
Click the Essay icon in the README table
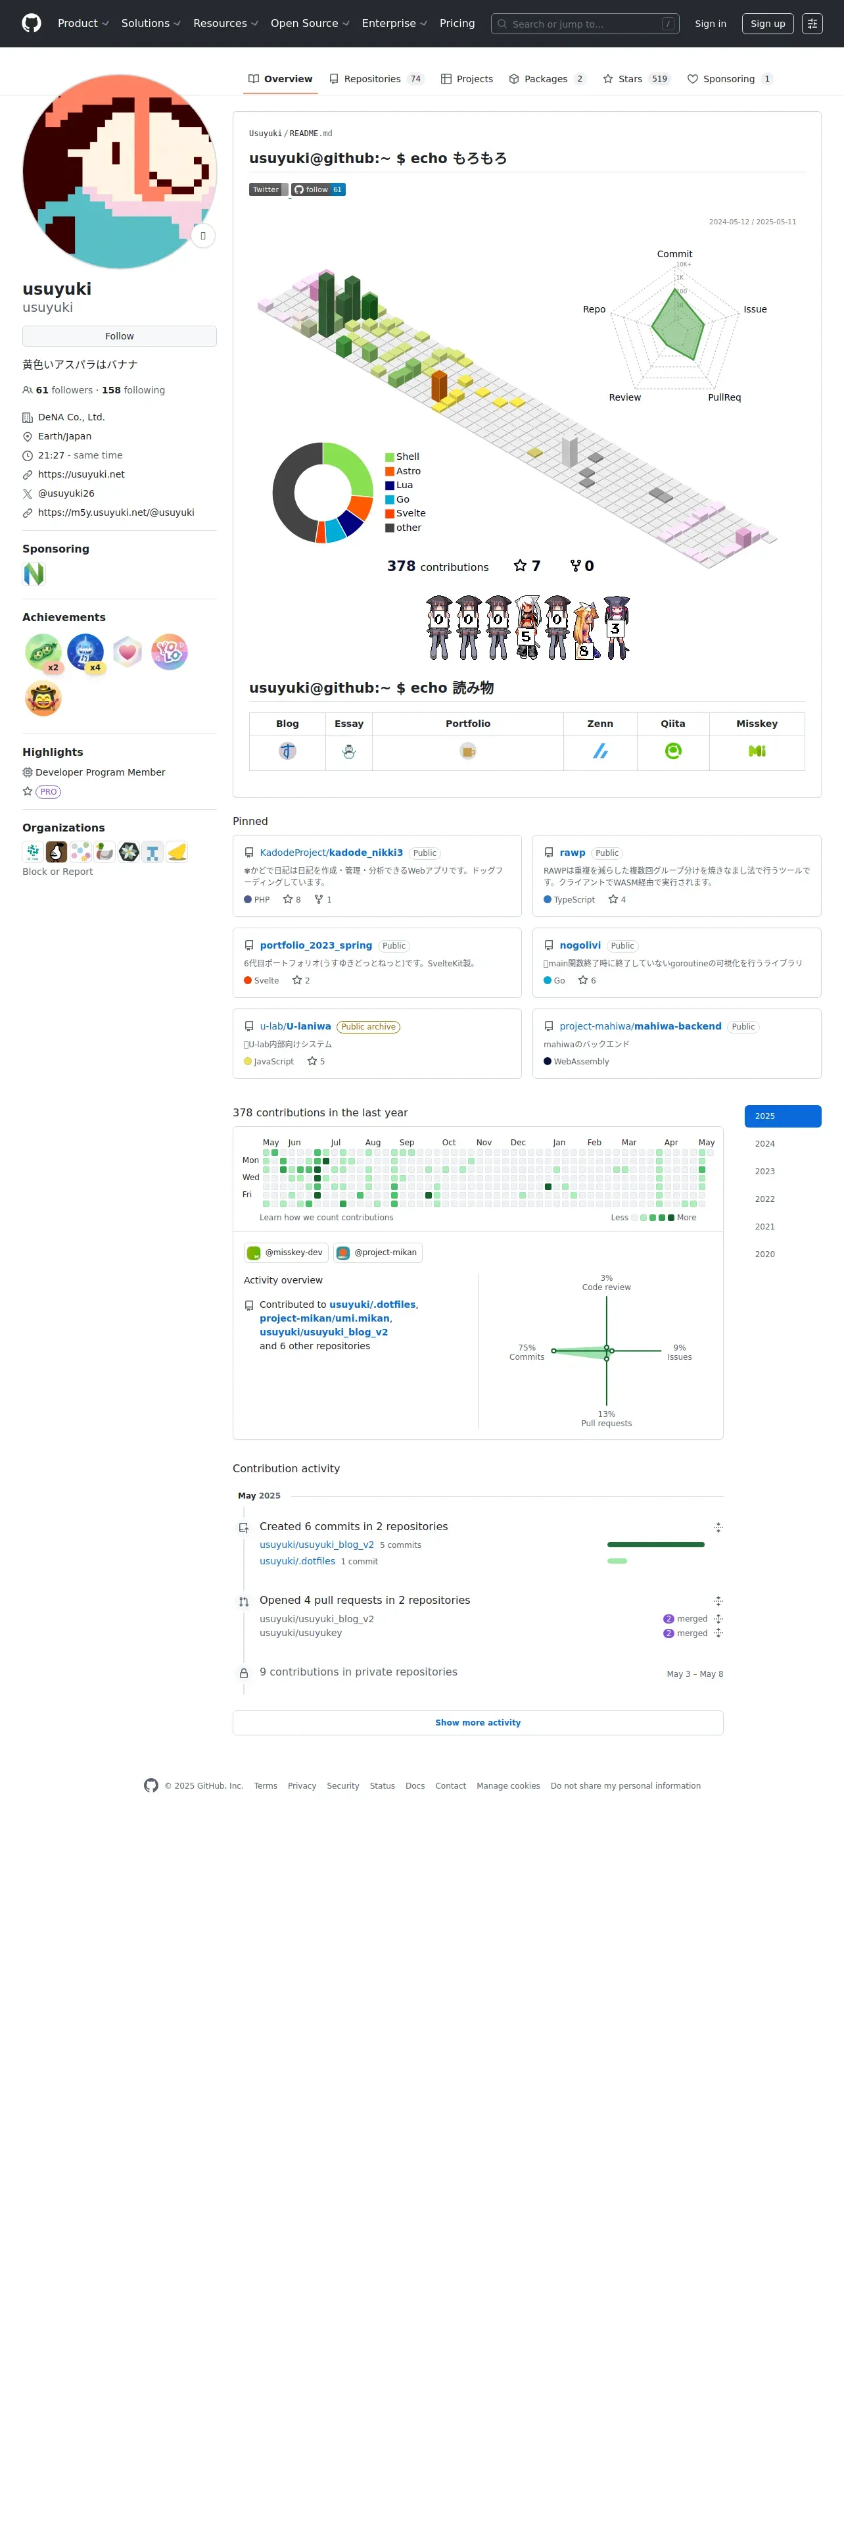click(x=349, y=751)
